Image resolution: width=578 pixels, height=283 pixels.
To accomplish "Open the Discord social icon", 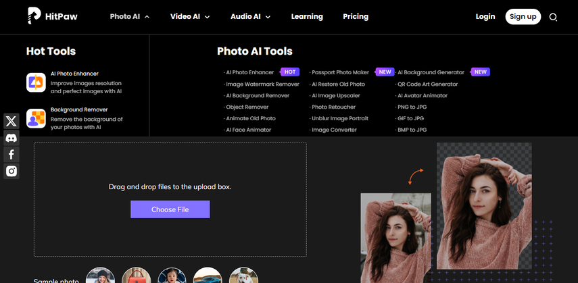I will tap(11, 138).
